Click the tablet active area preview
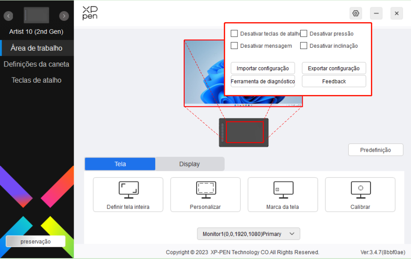Image resolution: width=411 pixels, height=259 pixels. tap(245, 132)
